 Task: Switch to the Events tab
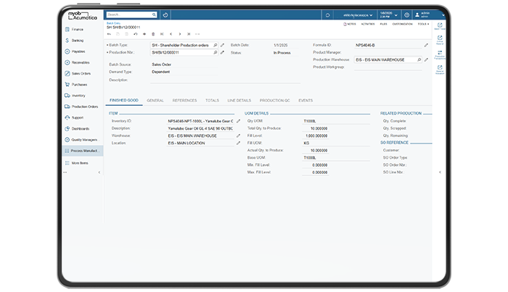[306, 101]
